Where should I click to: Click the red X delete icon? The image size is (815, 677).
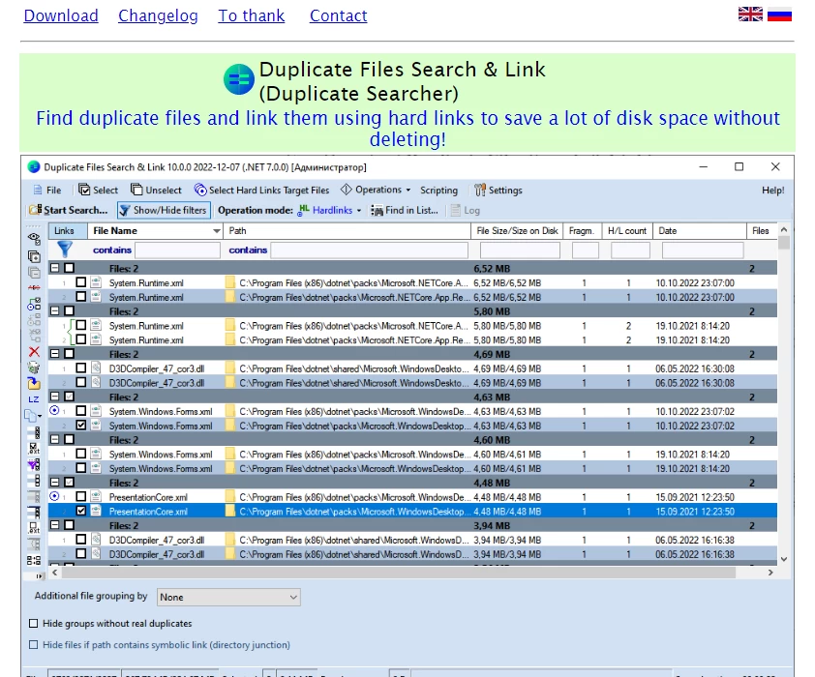tap(34, 351)
